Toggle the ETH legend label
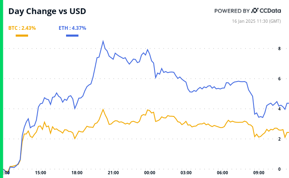The height and width of the screenshot is (178, 289). (72, 28)
